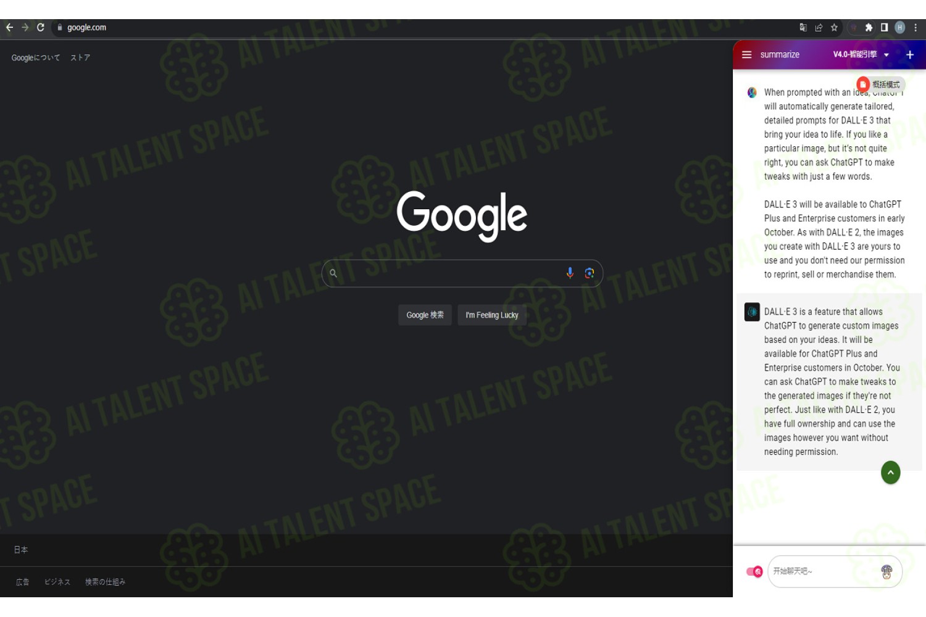Click the pinned purple extension icon
Screen dimensions: 926x617
coord(854,28)
